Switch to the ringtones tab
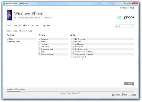Screen dimensions: 142x102 [46, 25]
